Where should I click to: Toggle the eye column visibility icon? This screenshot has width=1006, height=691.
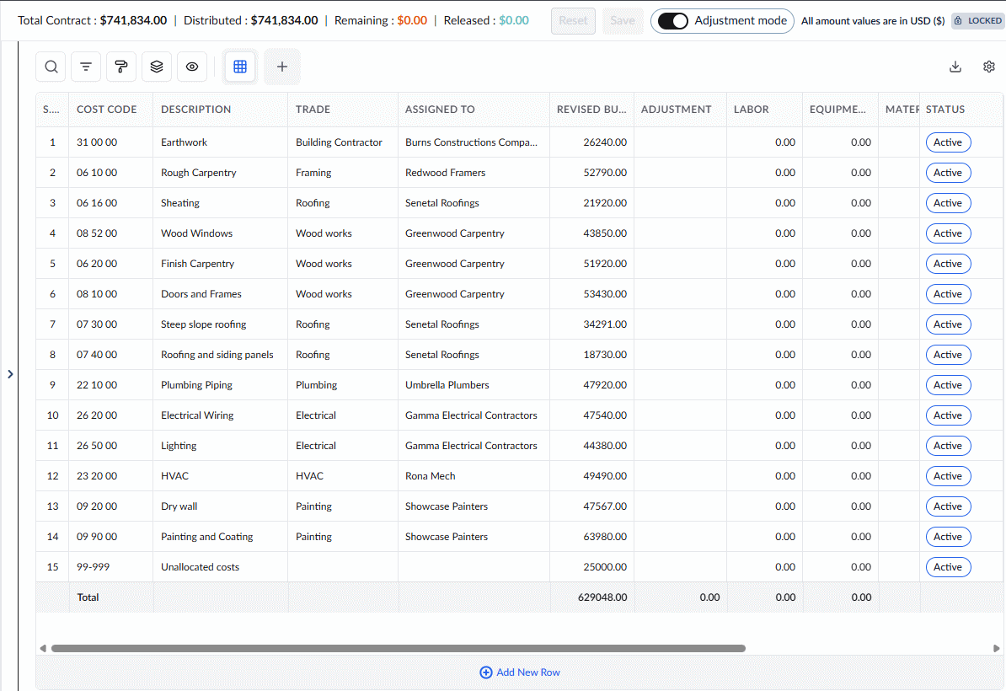coord(192,67)
